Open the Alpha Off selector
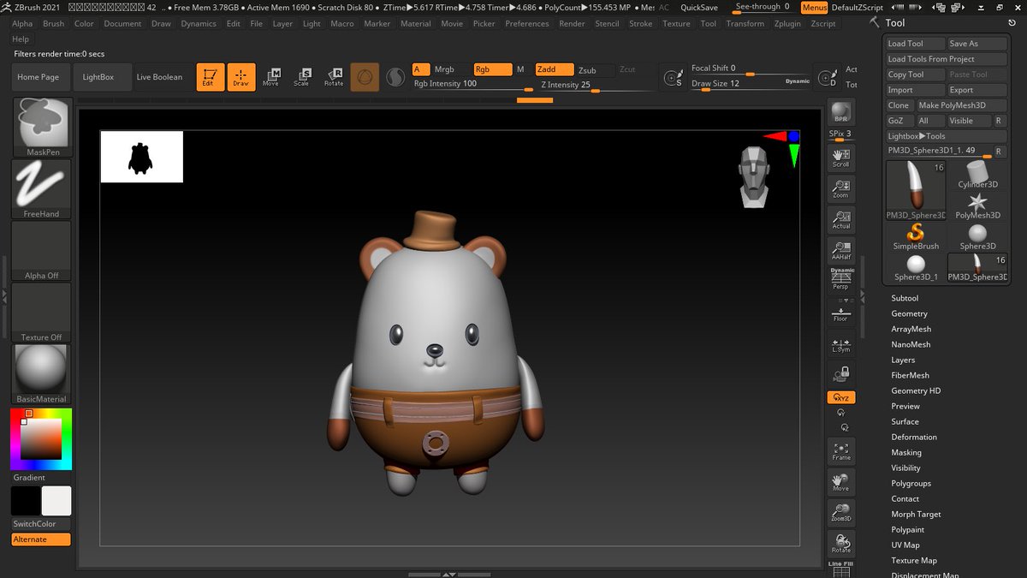1027x578 pixels. (40, 251)
